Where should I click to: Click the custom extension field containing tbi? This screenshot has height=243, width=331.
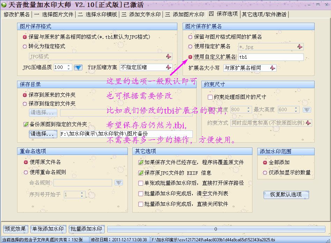(271, 57)
